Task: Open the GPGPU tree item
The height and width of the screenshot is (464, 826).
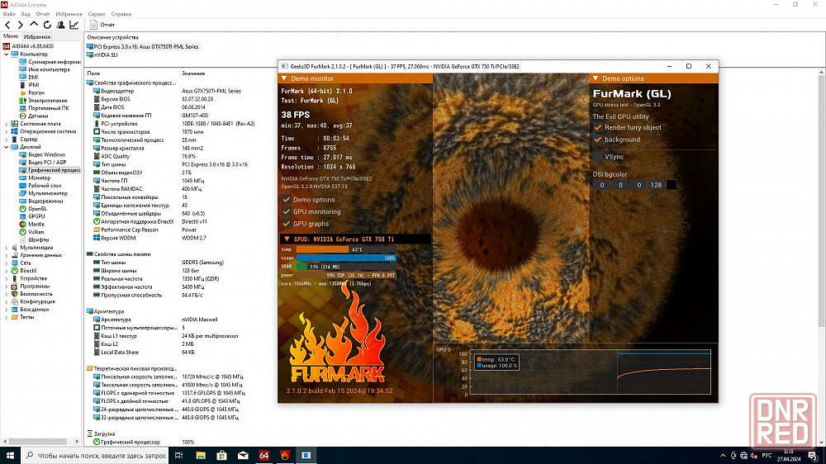Action: 32,216
